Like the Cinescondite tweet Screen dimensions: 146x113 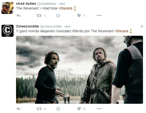click(x=79, y=109)
